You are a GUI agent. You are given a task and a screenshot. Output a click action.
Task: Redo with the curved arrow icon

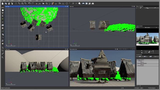tap(32, 3)
